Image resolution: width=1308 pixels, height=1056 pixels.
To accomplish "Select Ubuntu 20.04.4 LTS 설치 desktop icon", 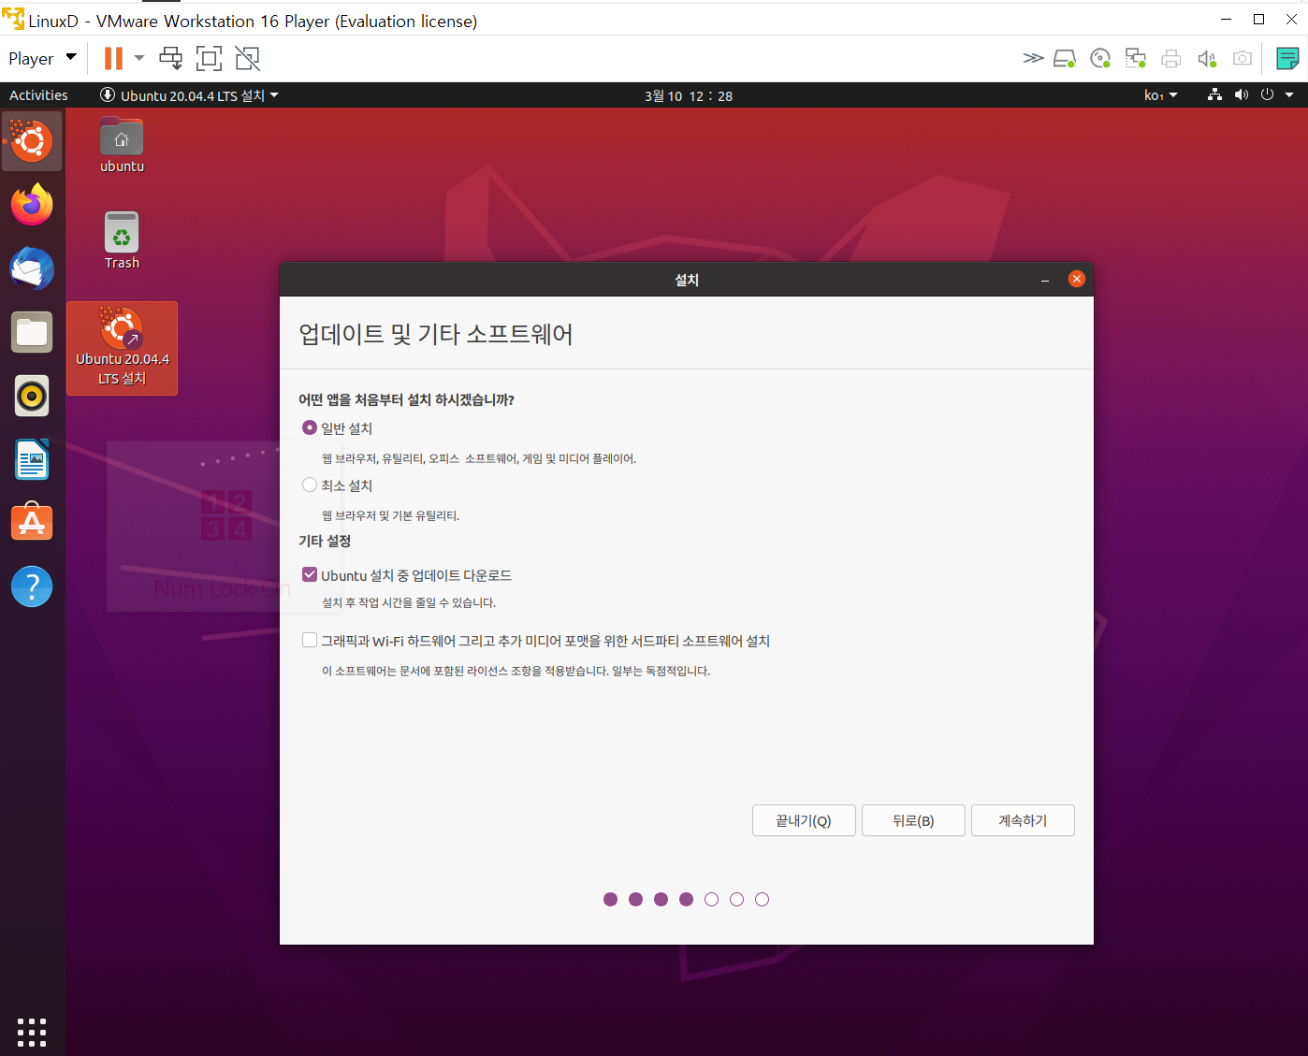I will click(122, 348).
